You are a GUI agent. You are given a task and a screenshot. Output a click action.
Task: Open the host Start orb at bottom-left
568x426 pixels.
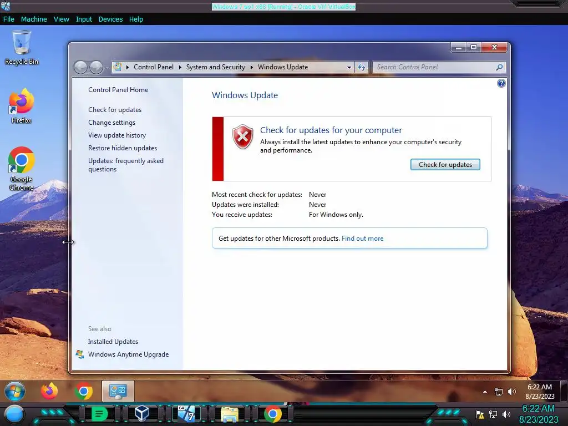(x=14, y=414)
